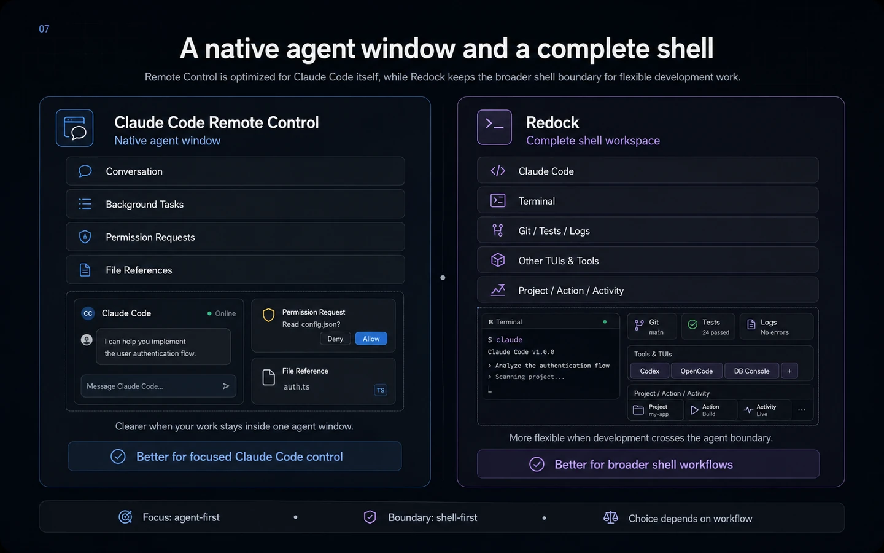The width and height of the screenshot is (884, 553).
Task: Select the Redock Terminal feature row
Action: click(648, 200)
